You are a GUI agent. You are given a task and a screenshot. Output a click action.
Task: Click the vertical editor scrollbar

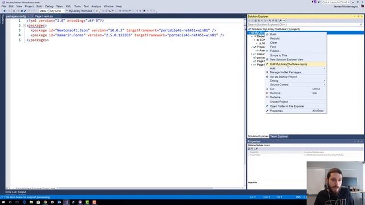(x=245, y=104)
